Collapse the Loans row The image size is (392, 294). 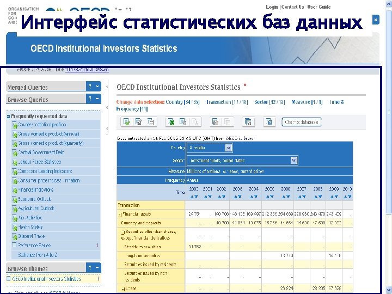click(x=122, y=289)
